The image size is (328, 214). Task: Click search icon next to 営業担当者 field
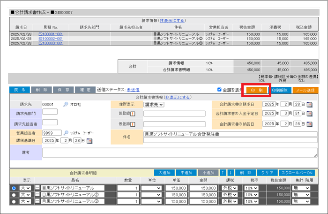click(66, 132)
